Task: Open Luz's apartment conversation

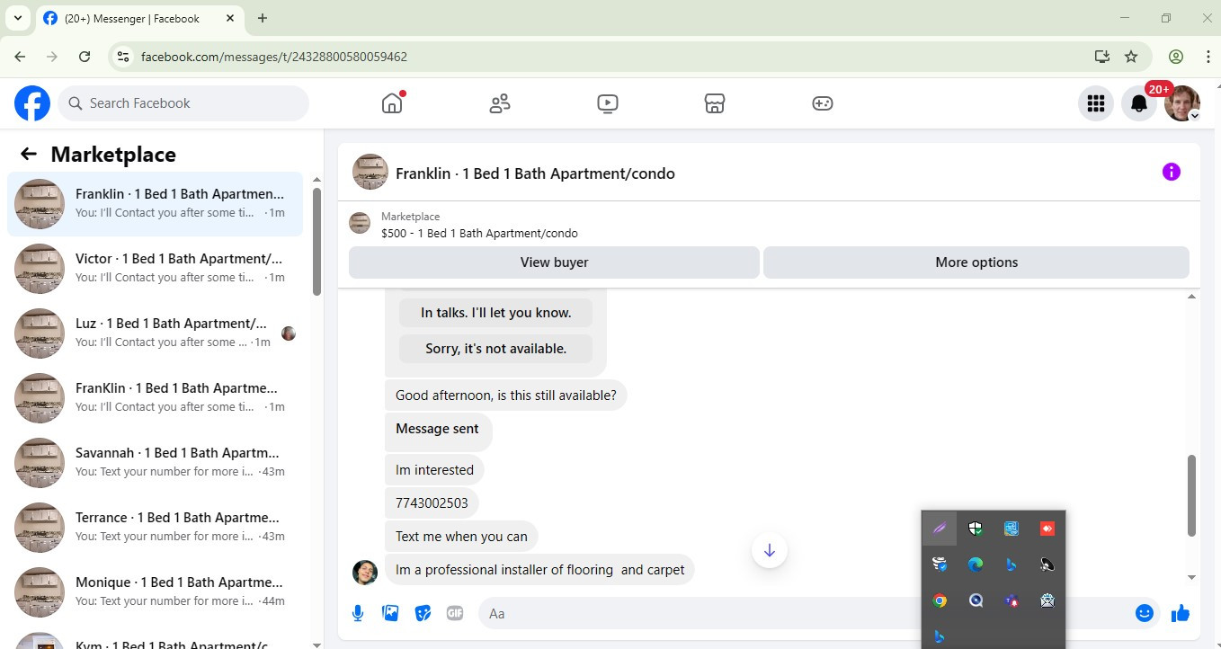Action: [155, 333]
